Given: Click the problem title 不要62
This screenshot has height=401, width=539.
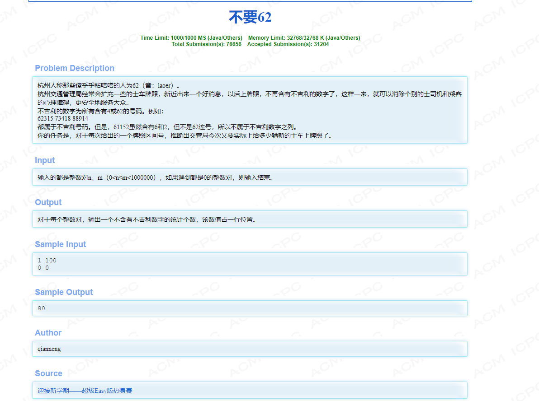Looking at the screenshot, I should click(x=250, y=17).
